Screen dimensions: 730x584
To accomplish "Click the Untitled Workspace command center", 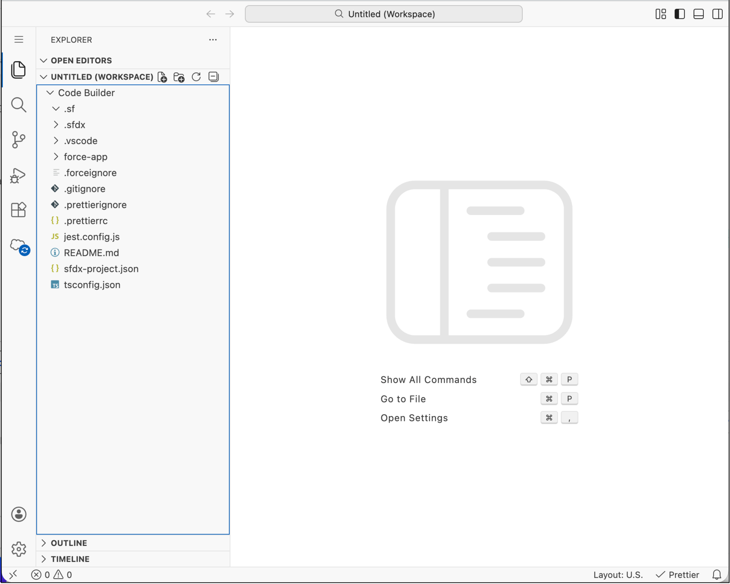I will [x=384, y=14].
